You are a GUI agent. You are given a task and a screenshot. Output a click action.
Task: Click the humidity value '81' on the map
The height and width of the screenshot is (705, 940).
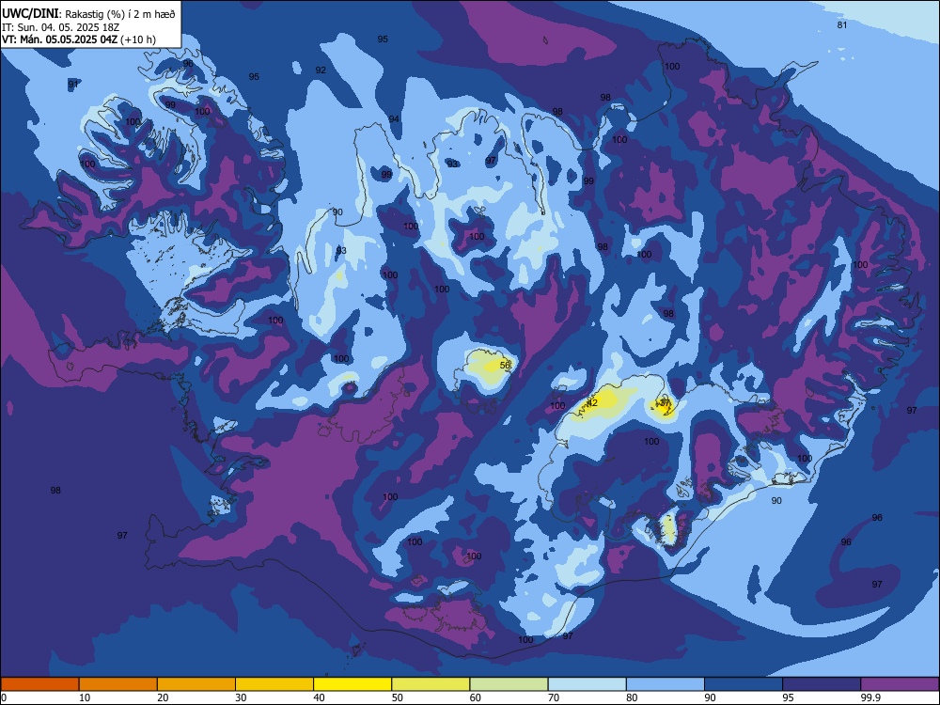842,25
